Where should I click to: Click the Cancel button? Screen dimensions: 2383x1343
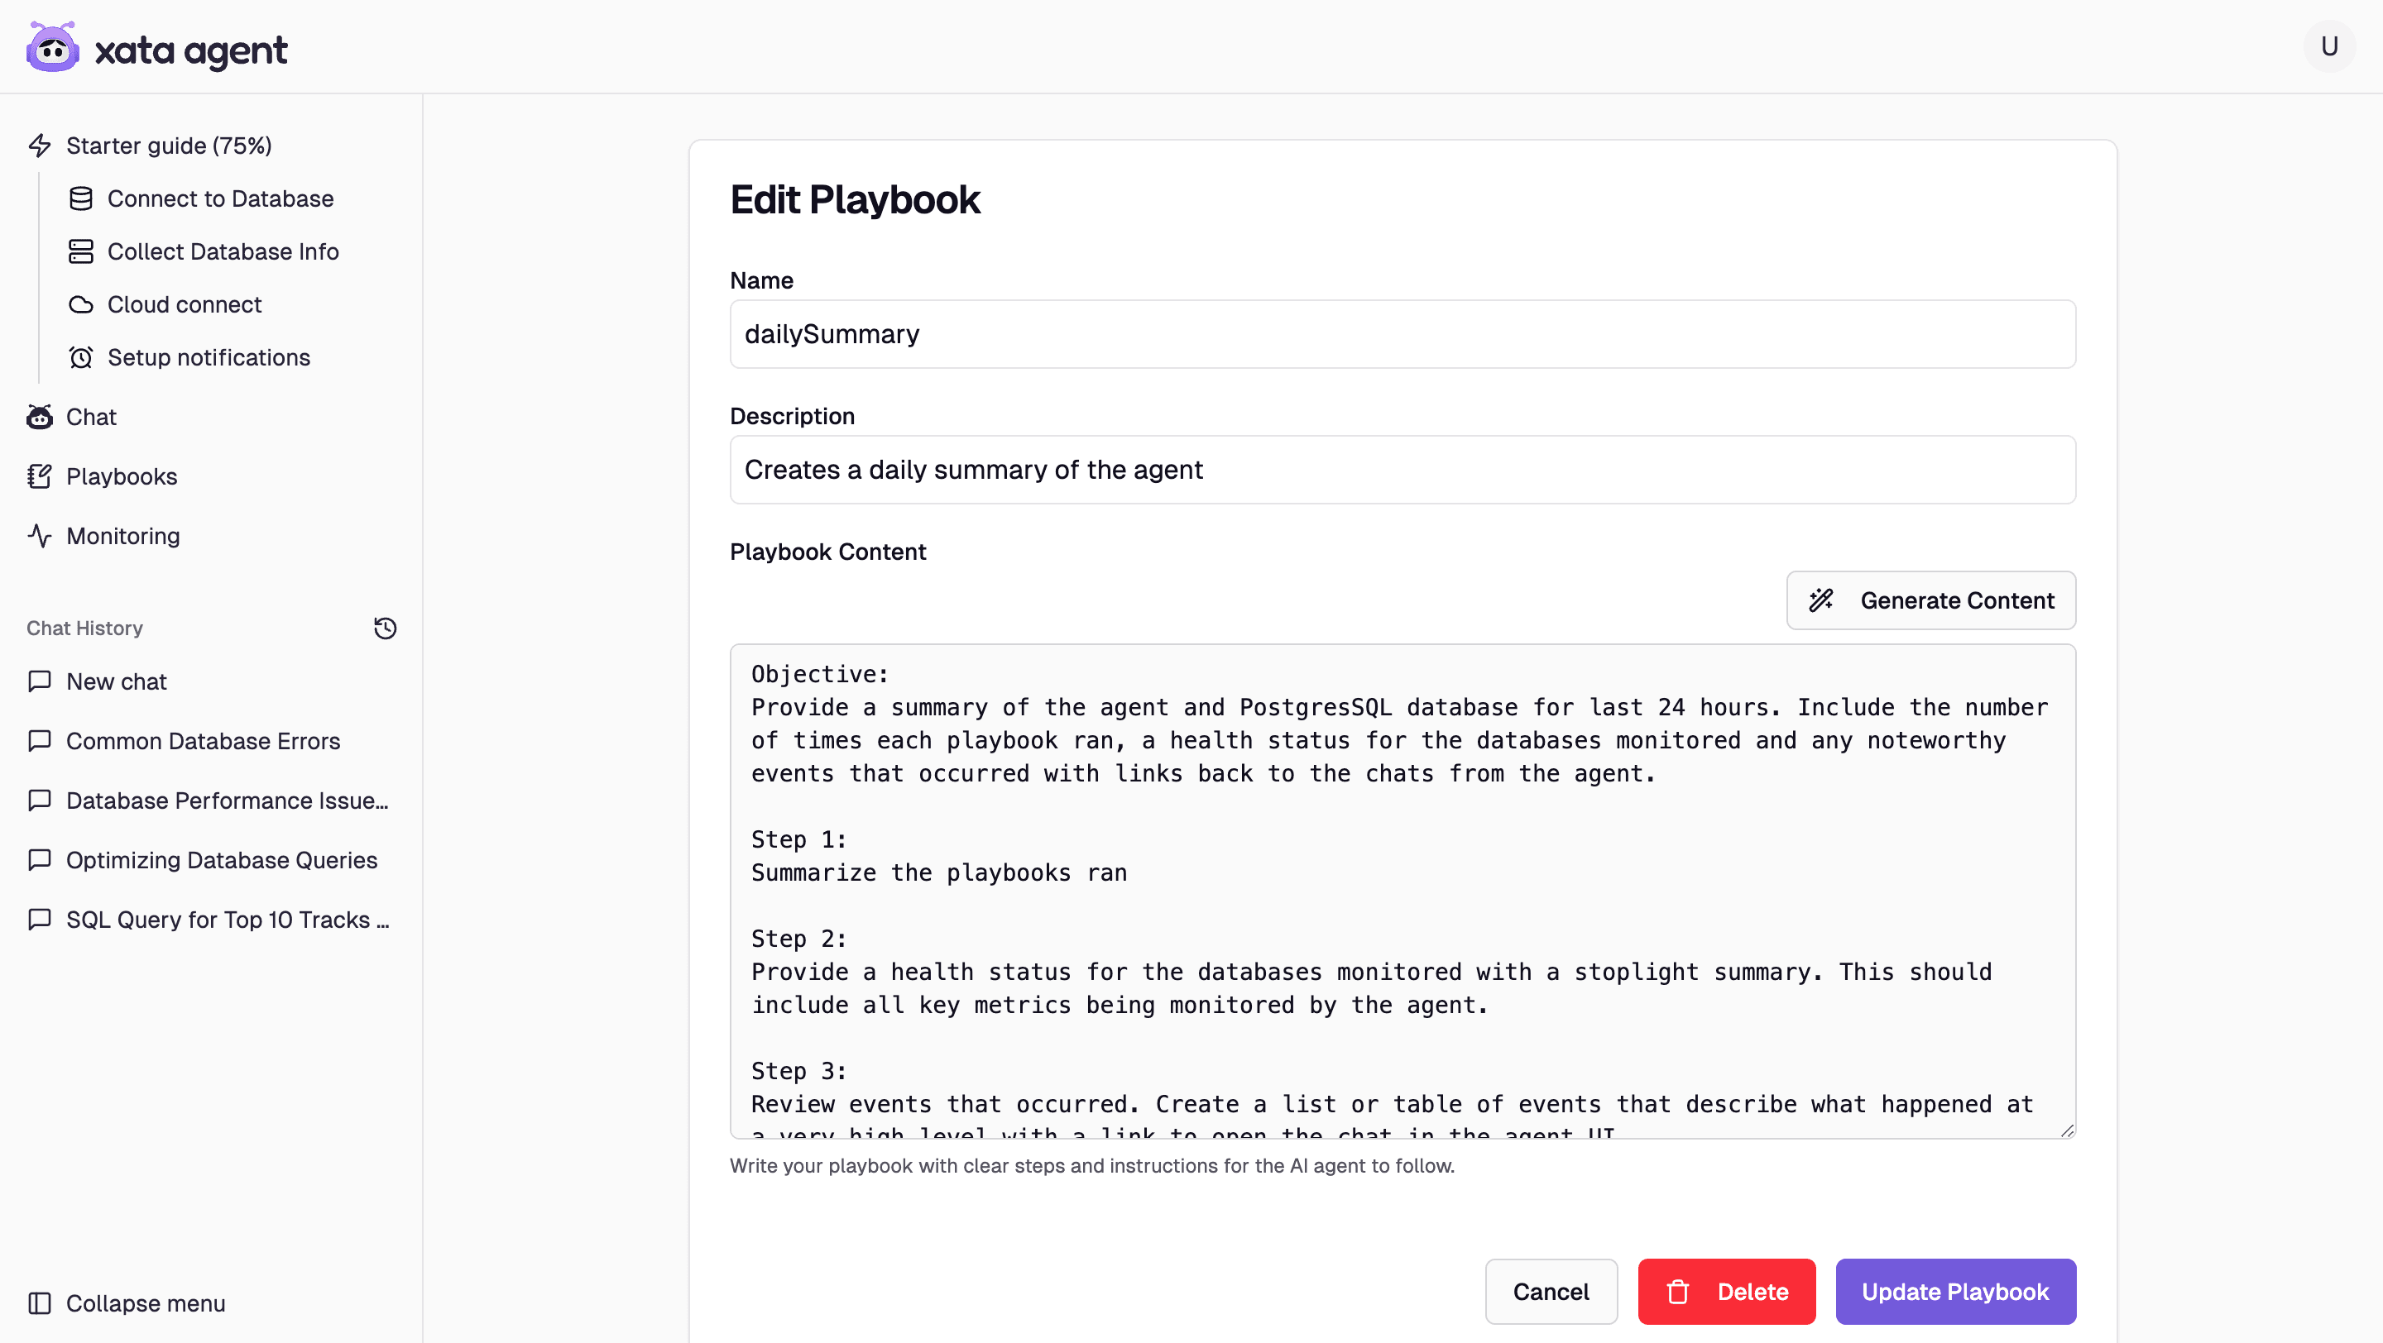click(1551, 1291)
